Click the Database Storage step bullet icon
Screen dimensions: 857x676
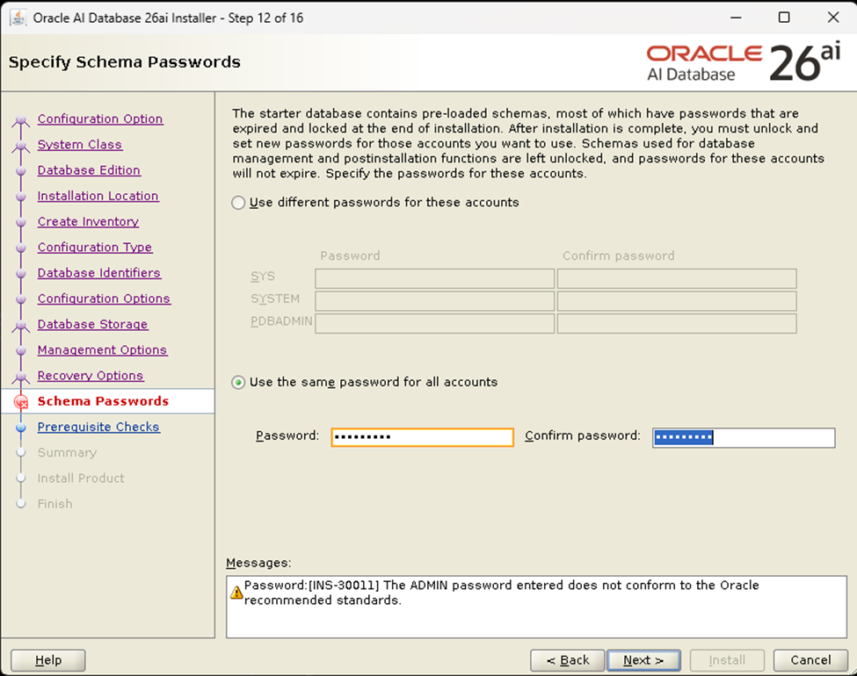[x=21, y=325]
